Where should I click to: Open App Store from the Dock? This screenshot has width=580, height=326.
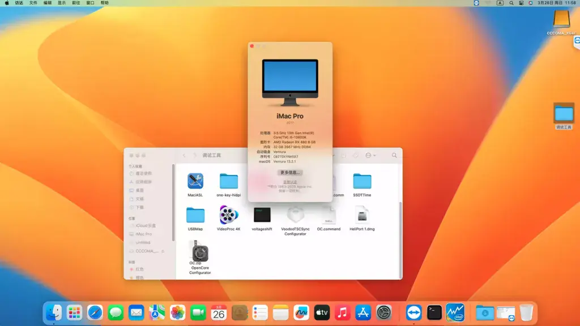pyautogui.click(x=363, y=312)
